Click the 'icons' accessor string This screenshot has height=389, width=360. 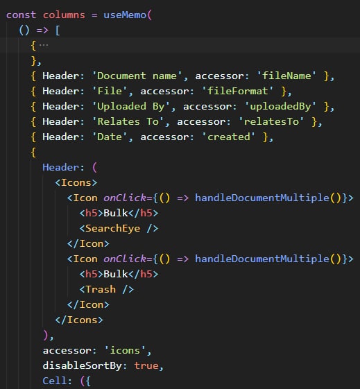point(125,351)
